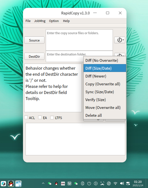Focus the copy source files input field
The height and width of the screenshot is (188, 148).
pos(79,40)
